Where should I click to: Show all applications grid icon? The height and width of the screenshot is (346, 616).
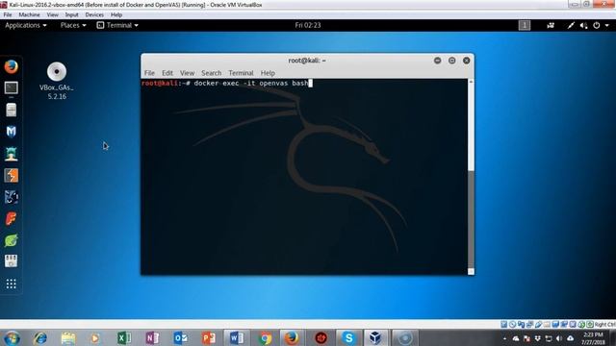pyautogui.click(x=11, y=284)
